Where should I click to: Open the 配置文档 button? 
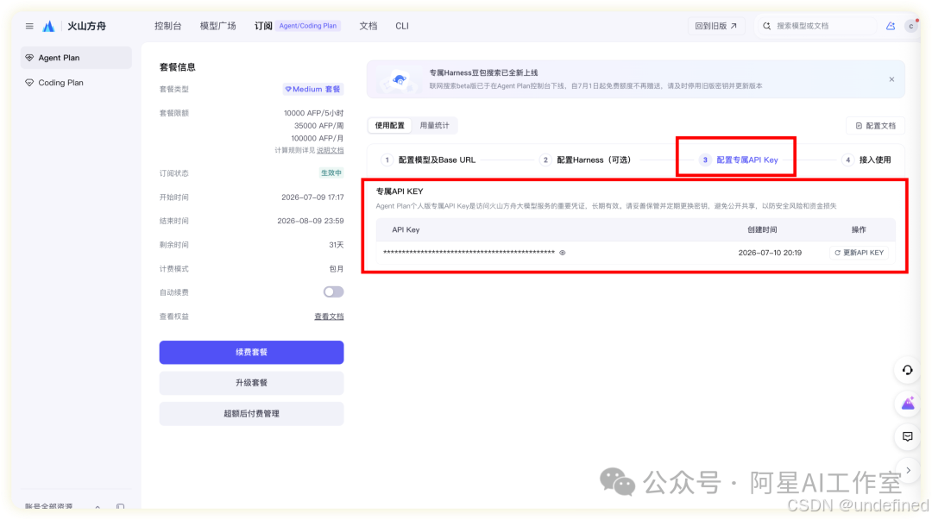pyautogui.click(x=876, y=126)
